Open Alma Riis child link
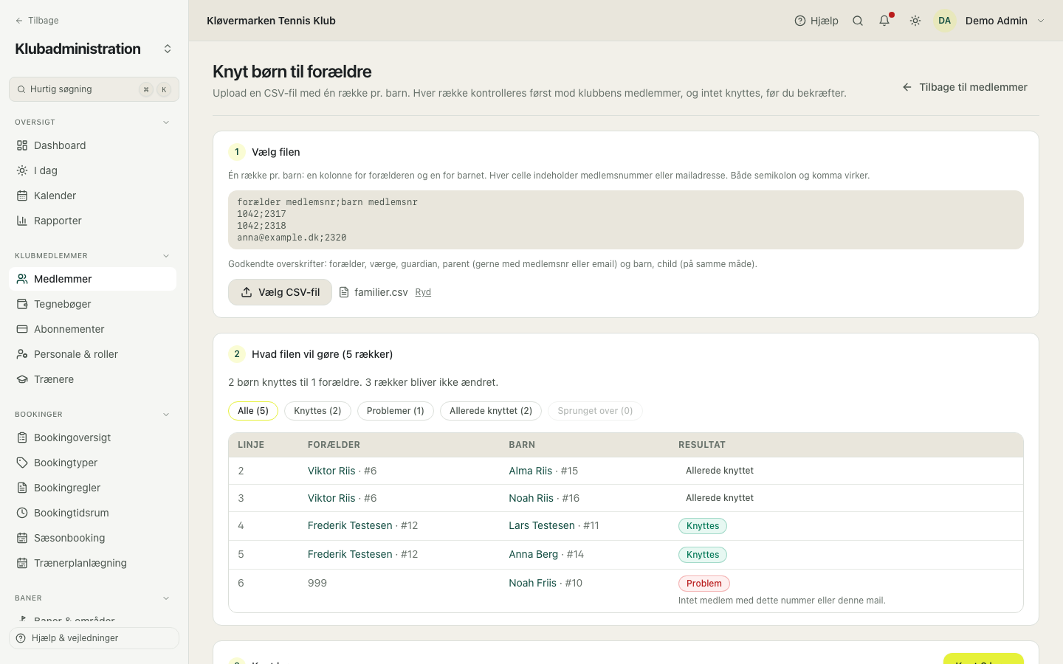 click(x=530, y=471)
